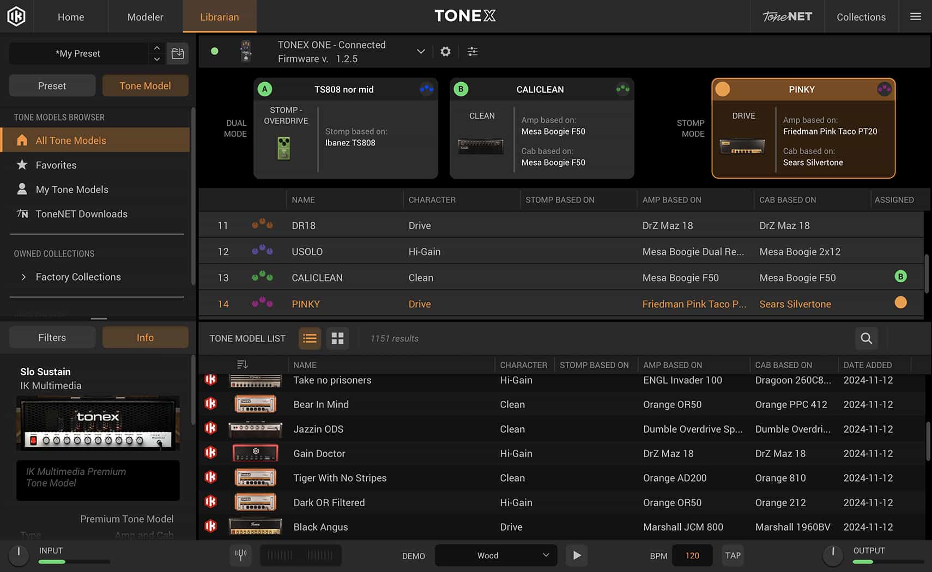Switch to Tone Model view
932x572 pixels.
pyautogui.click(x=146, y=86)
